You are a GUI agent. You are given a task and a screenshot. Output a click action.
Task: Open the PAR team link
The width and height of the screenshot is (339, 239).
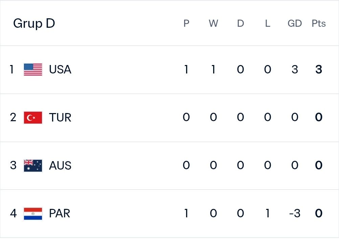click(x=60, y=214)
